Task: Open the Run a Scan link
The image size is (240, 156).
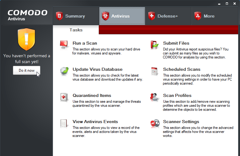Action: pyautogui.click(x=85, y=43)
